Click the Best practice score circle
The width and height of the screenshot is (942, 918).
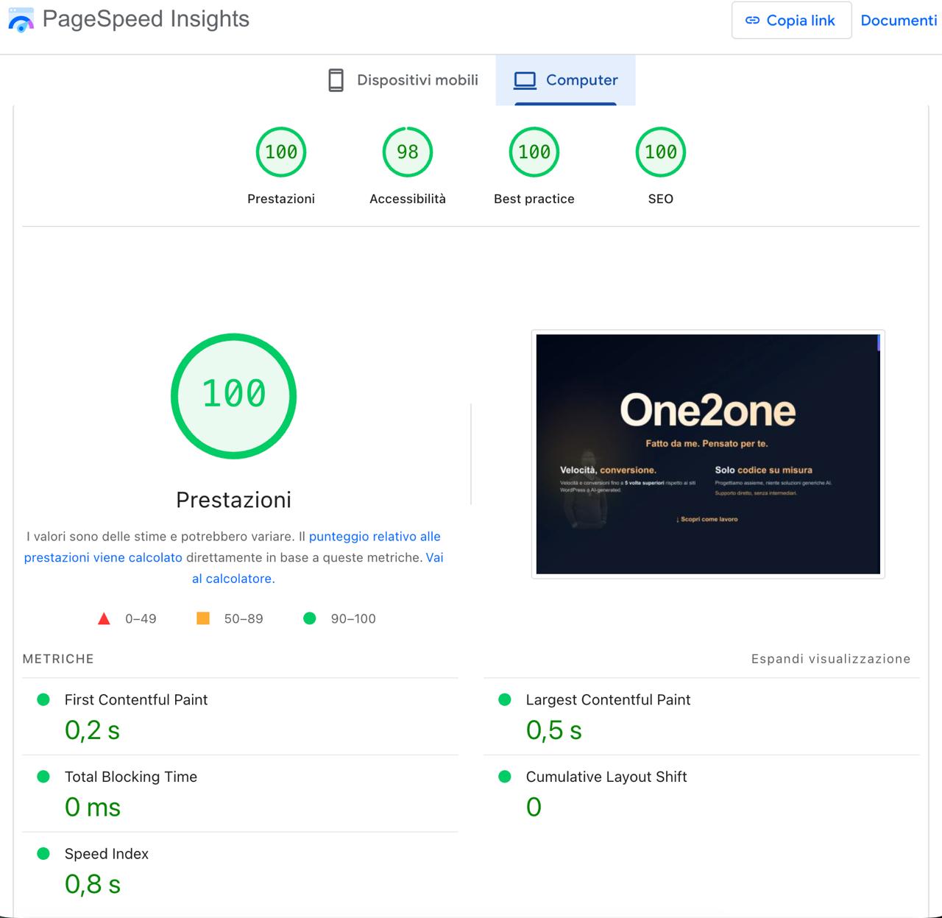534,152
